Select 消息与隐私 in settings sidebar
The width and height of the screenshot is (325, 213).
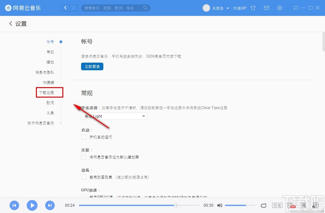44,72
